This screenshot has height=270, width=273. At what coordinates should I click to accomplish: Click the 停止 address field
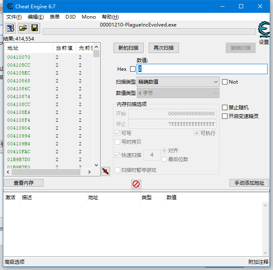click(x=172, y=124)
